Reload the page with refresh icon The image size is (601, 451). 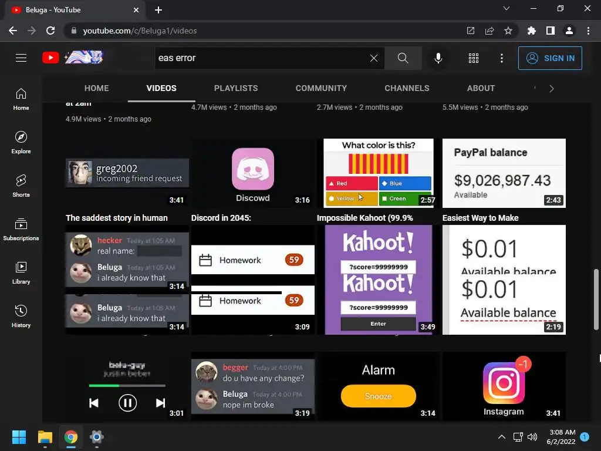tap(50, 31)
